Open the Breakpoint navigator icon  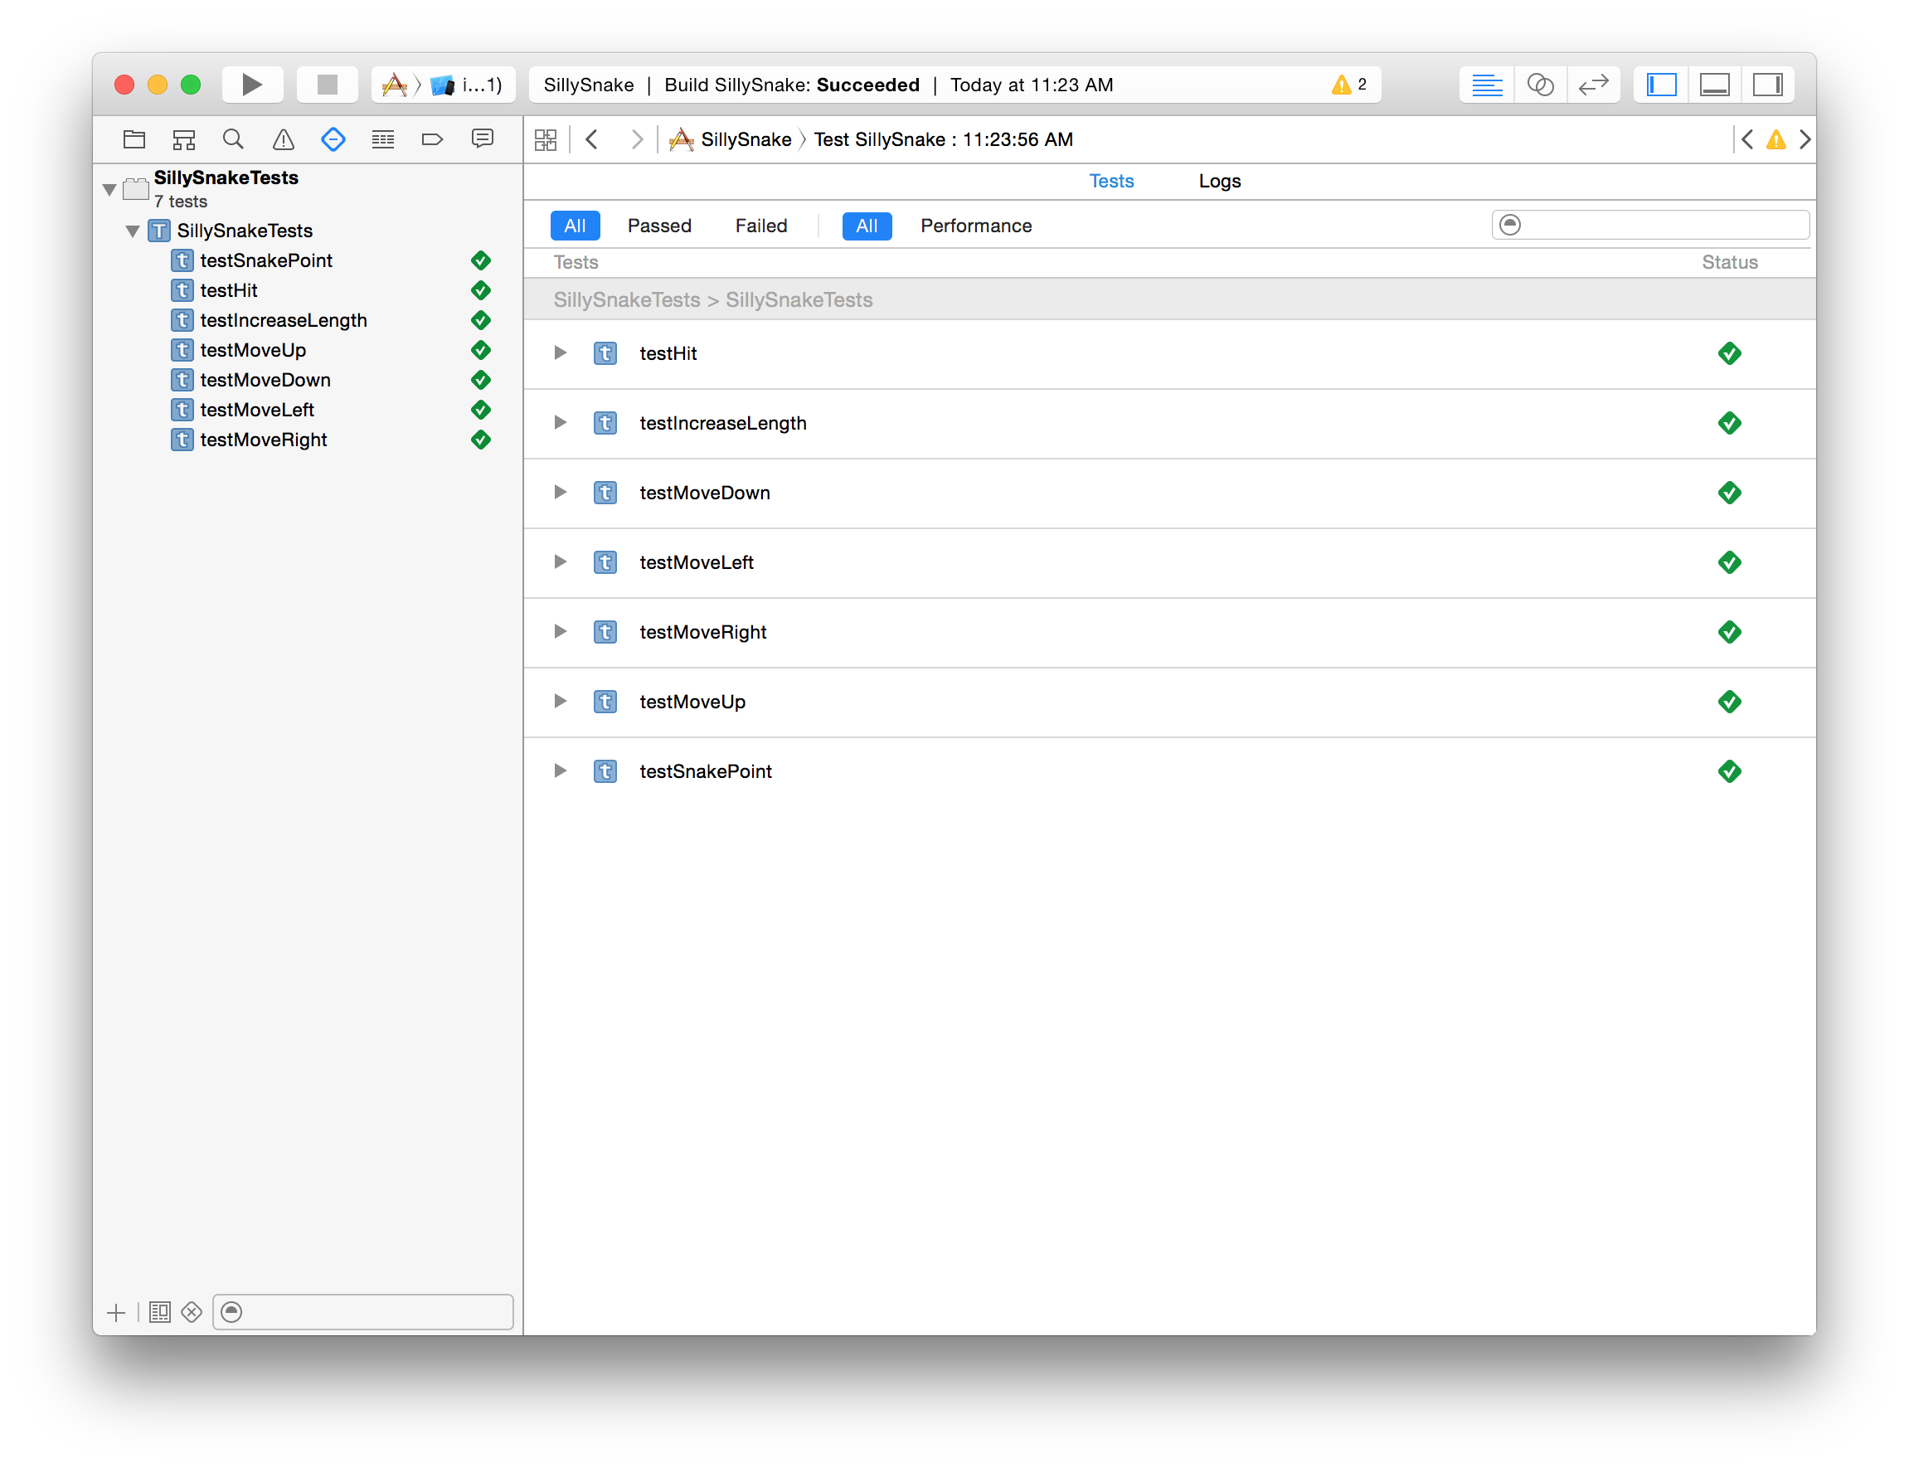pyautogui.click(x=431, y=139)
